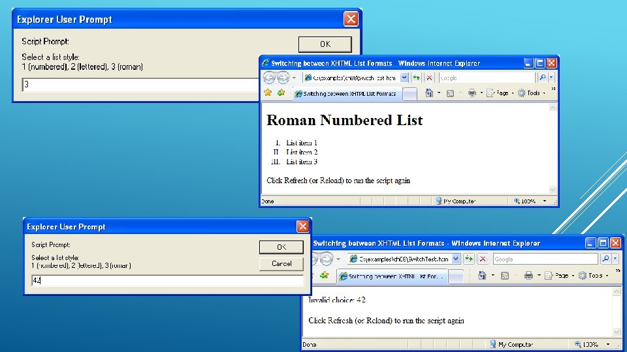Select the Switching between XHTML tab in upper window
This screenshot has height=352, width=627.
point(346,93)
